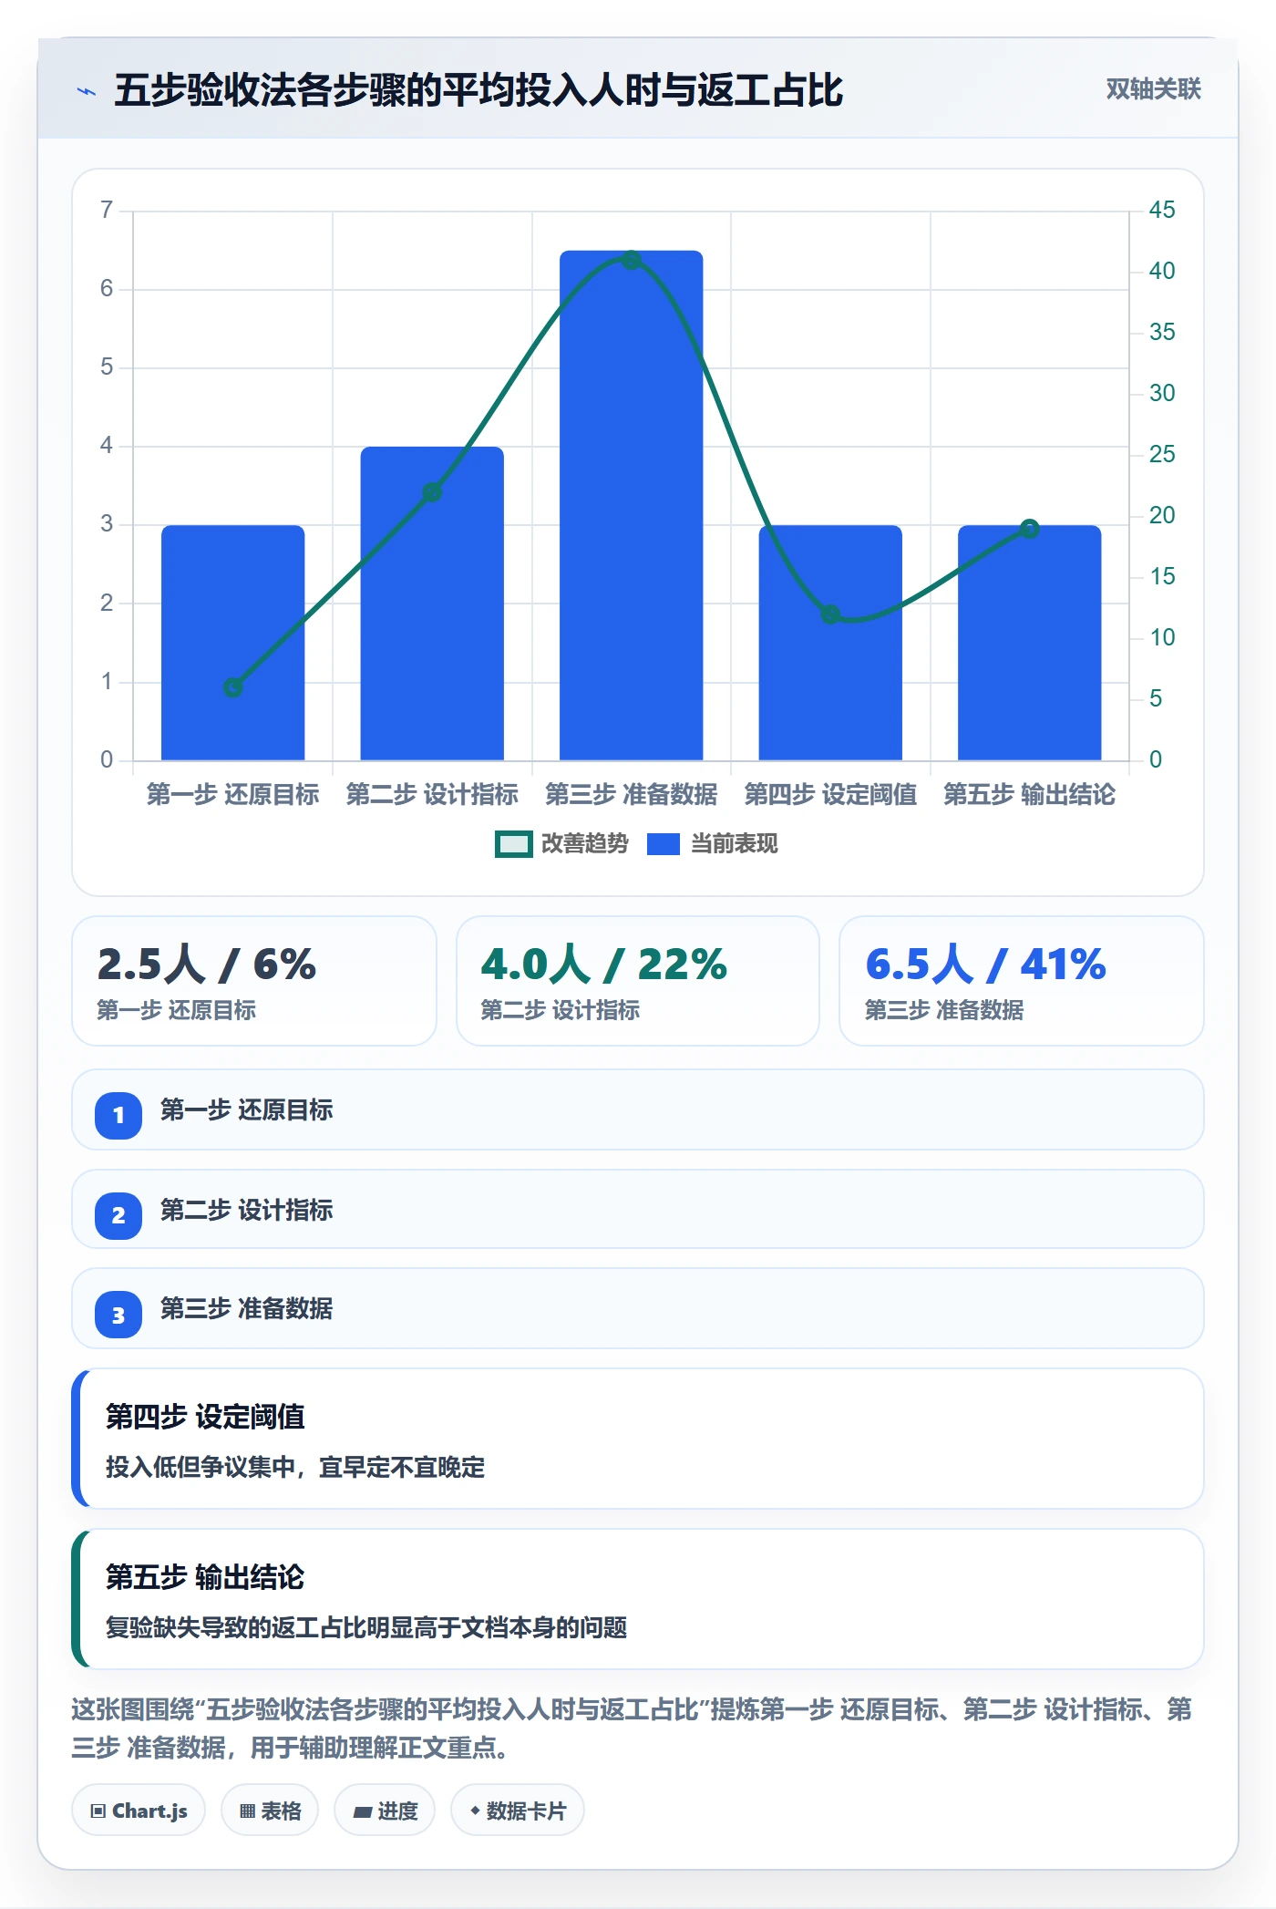Click the 45 value on right axis

point(1162,210)
